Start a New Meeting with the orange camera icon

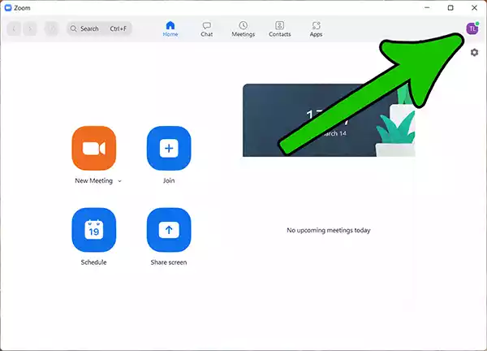[x=94, y=148]
